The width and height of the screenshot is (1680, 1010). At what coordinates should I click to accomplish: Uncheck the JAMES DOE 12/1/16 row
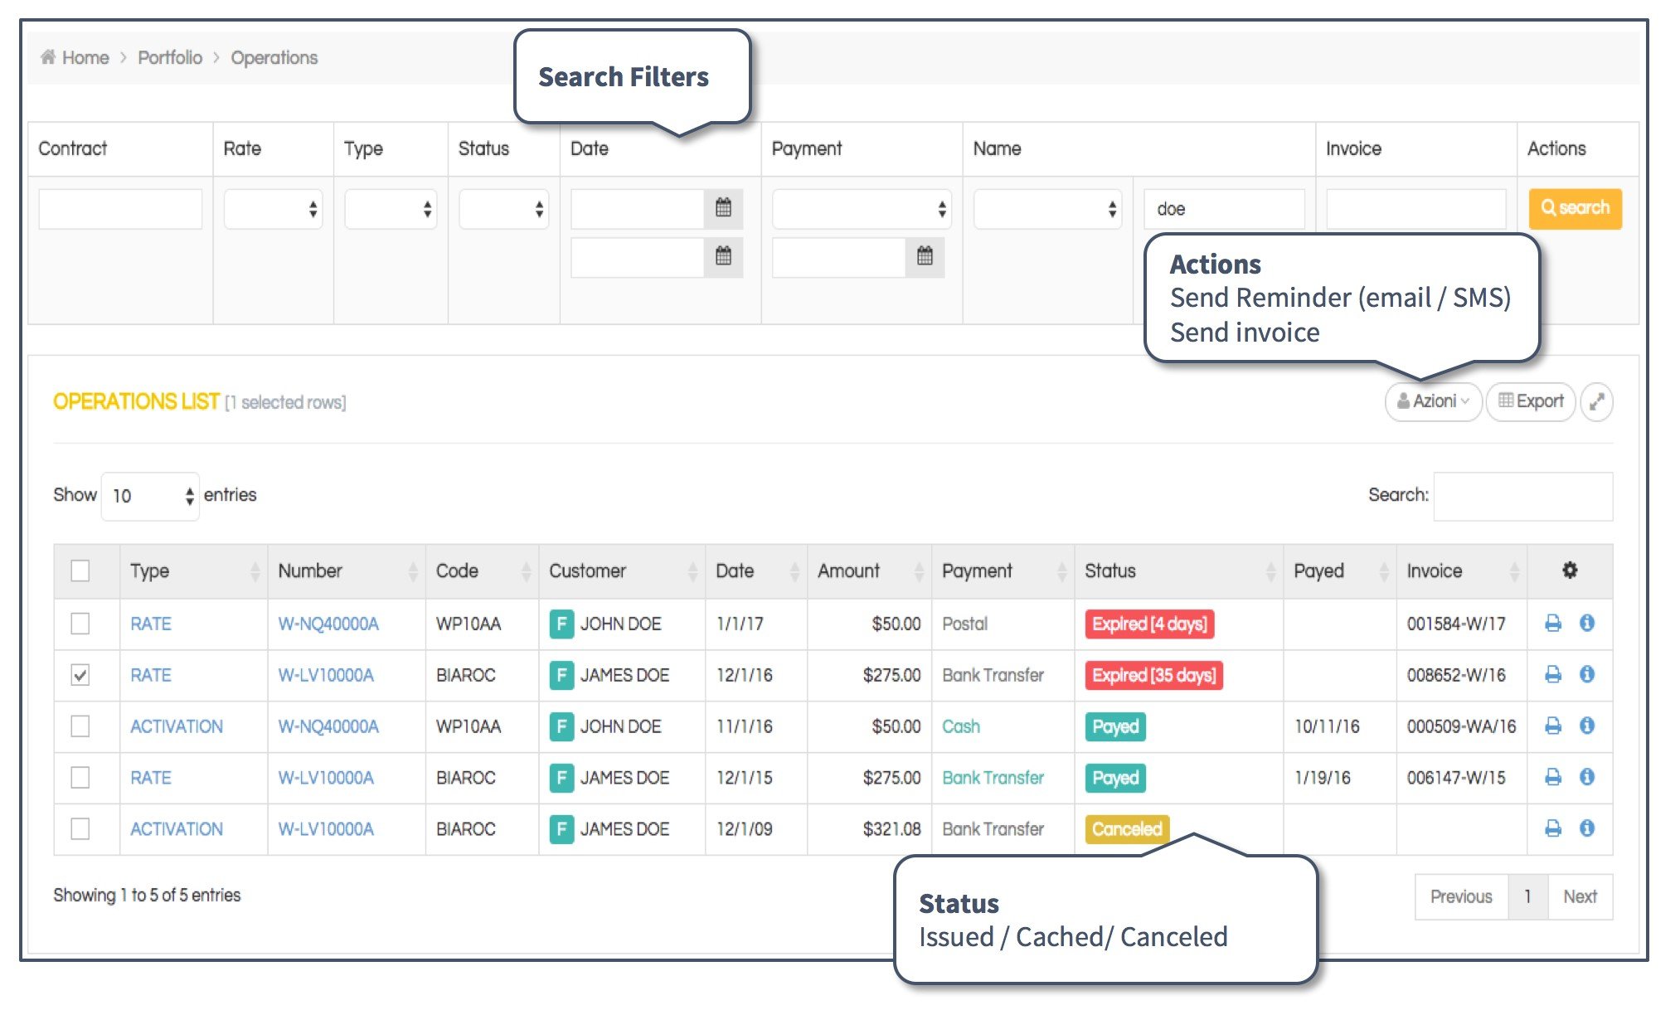(x=80, y=675)
